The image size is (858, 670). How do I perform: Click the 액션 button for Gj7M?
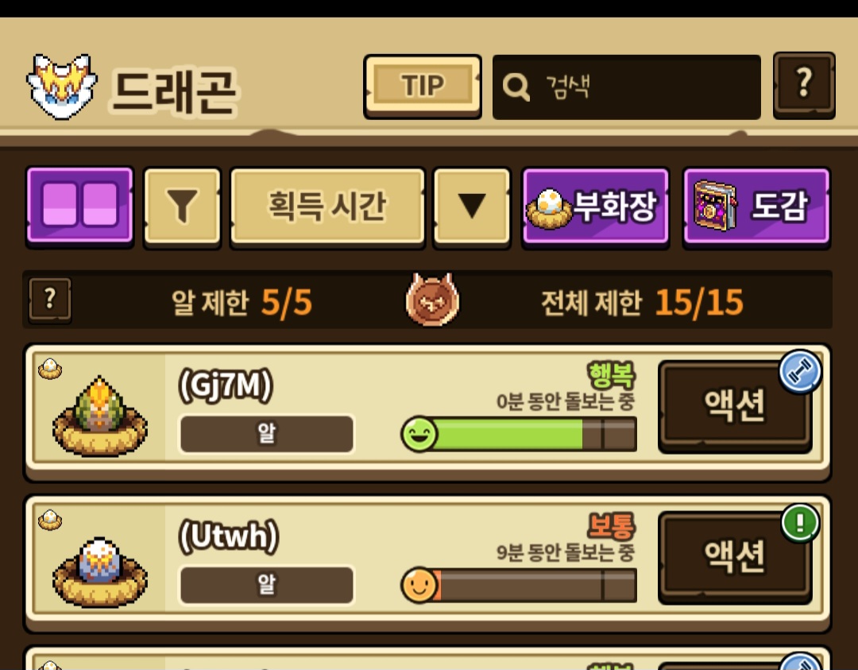(734, 406)
